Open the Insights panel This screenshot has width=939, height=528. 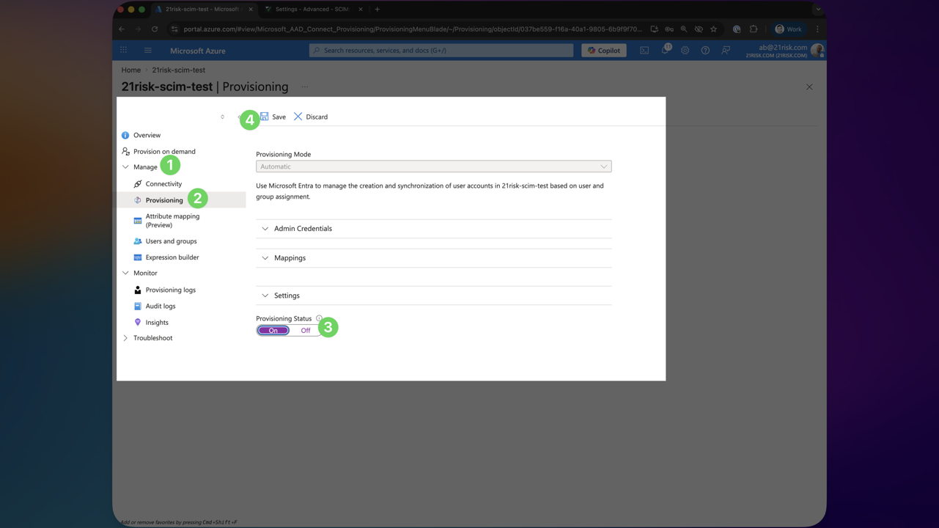click(x=155, y=322)
